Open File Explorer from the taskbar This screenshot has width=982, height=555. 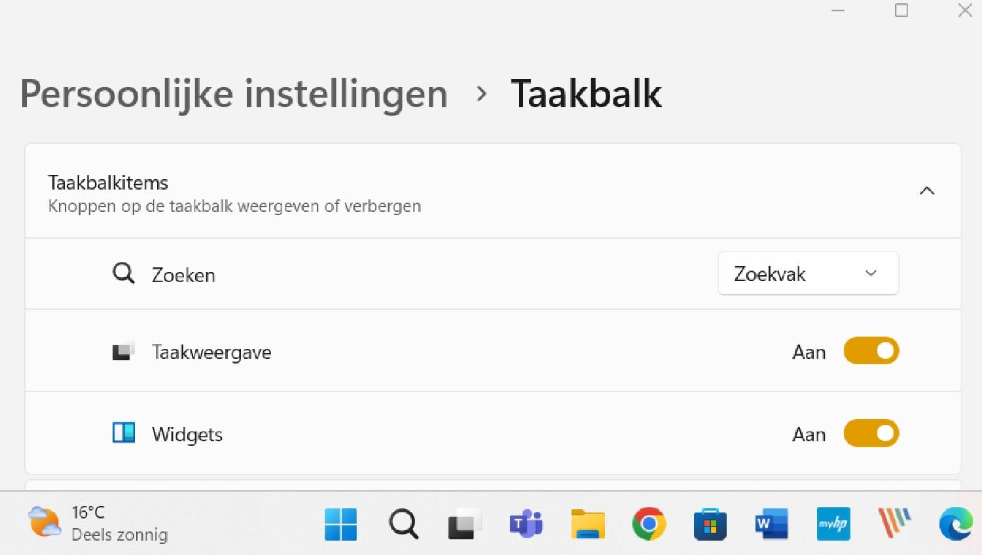click(x=587, y=524)
